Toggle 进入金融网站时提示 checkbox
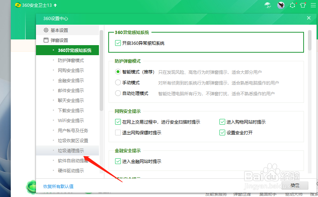Viewport: 318px width, 197px height. pyautogui.click(x=118, y=161)
